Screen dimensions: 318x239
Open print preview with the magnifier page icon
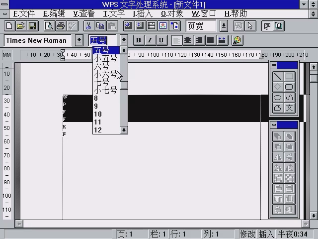[49, 26]
